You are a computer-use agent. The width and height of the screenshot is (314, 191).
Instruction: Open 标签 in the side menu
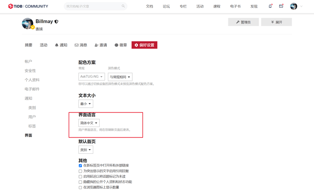point(32,126)
